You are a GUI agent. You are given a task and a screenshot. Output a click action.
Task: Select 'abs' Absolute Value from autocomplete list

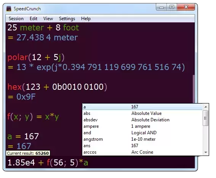142,113
